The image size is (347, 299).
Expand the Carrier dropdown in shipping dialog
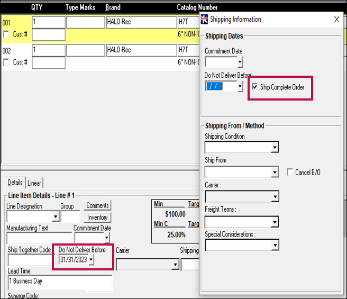274,197
